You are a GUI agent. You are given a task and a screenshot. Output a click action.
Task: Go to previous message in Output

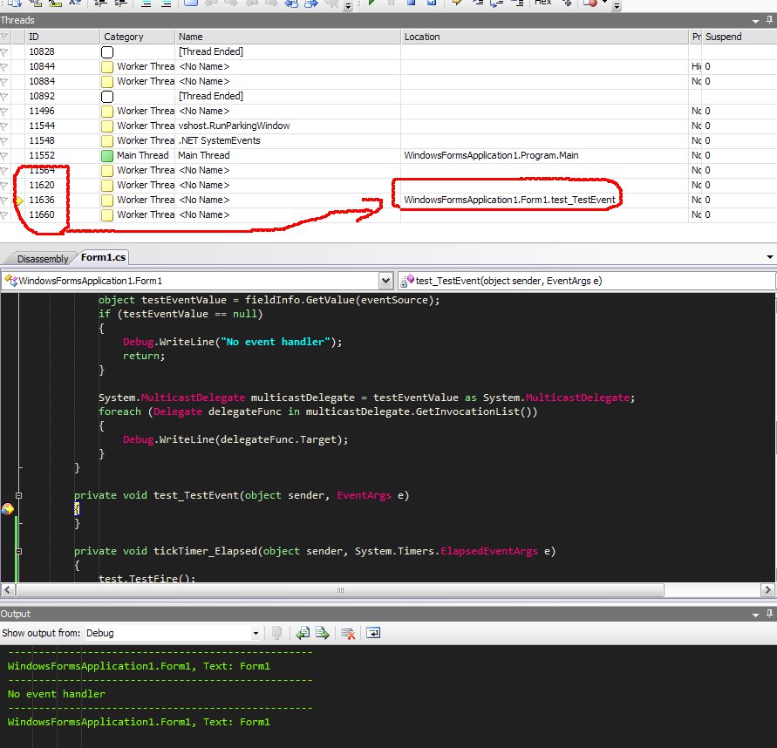pos(303,633)
